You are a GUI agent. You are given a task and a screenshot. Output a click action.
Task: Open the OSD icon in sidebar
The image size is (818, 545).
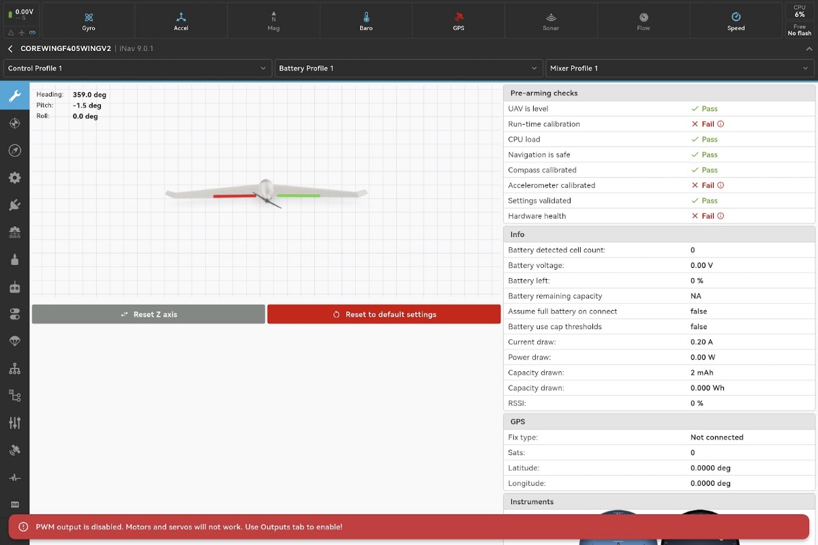[14, 504]
